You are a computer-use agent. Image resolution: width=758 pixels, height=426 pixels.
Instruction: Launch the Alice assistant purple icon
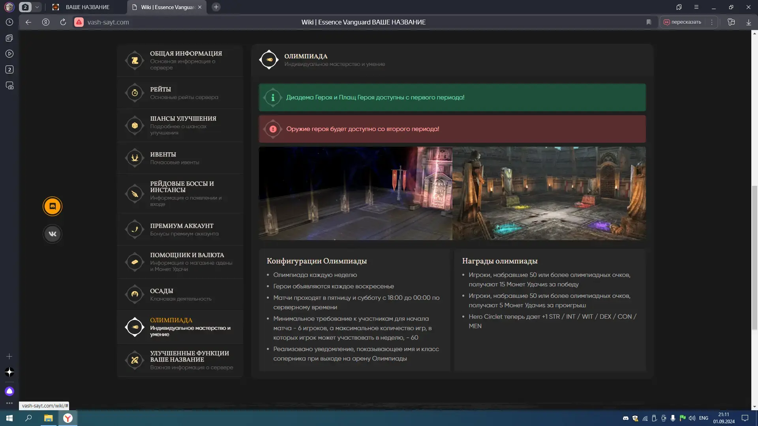[9, 391]
